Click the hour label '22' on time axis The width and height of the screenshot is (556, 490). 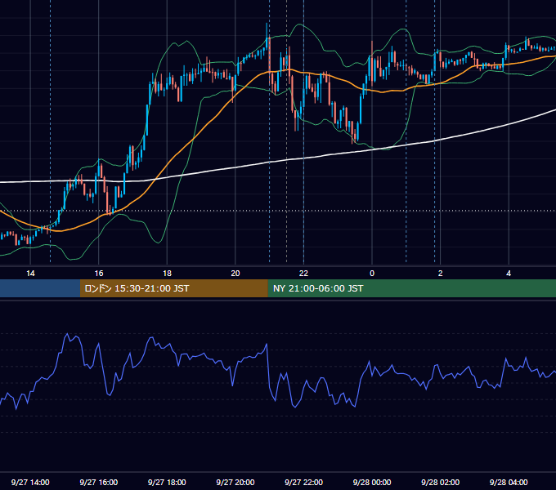click(303, 274)
